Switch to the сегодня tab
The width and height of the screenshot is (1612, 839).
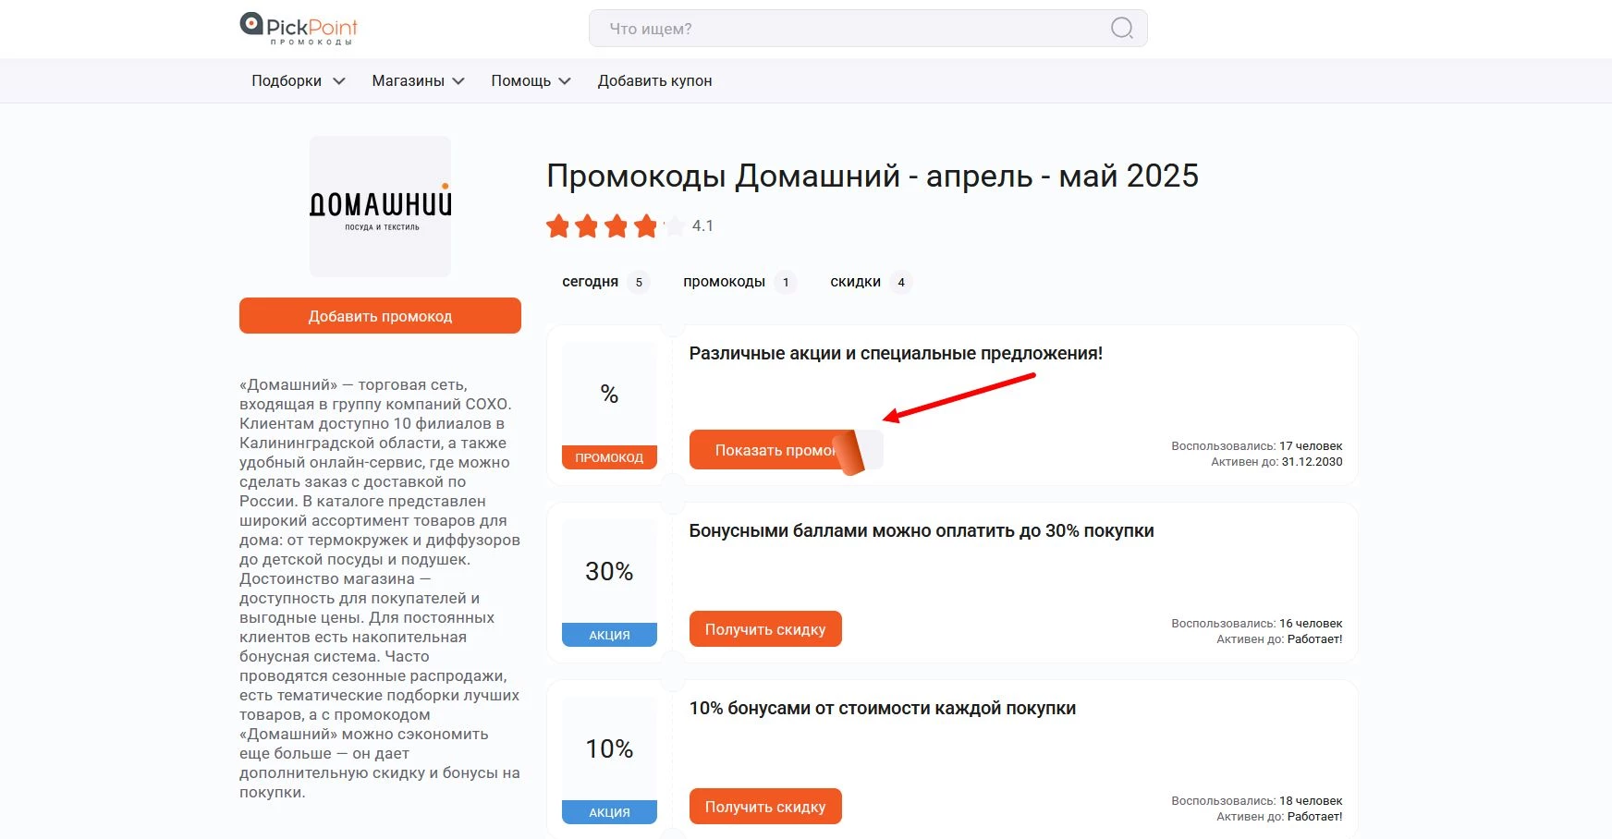coord(605,282)
